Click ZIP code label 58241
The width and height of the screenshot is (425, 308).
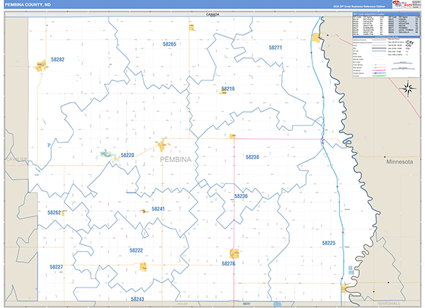(x=158, y=209)
